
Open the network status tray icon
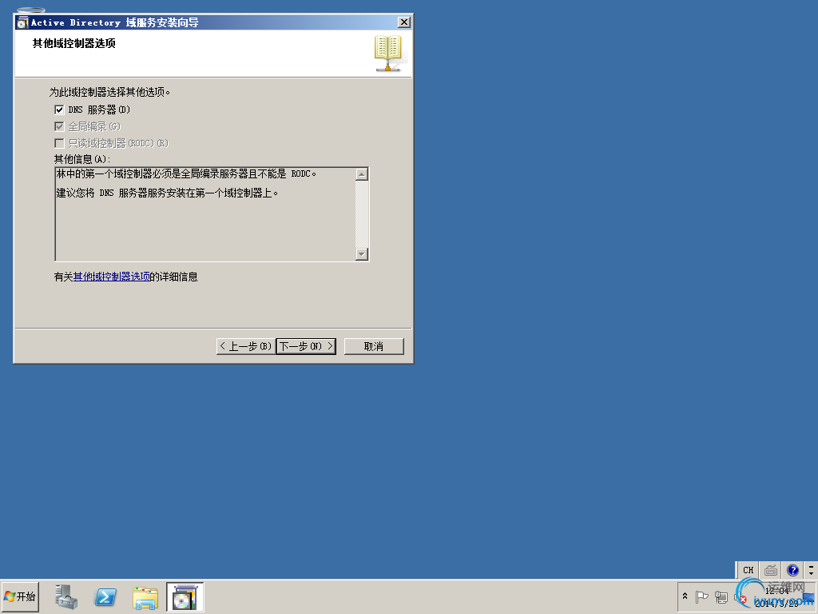click(x=721, y=596)
